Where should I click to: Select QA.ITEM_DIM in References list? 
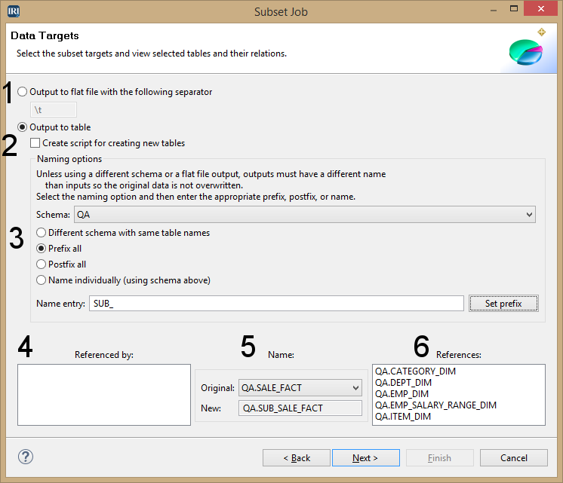click(403, 417)
